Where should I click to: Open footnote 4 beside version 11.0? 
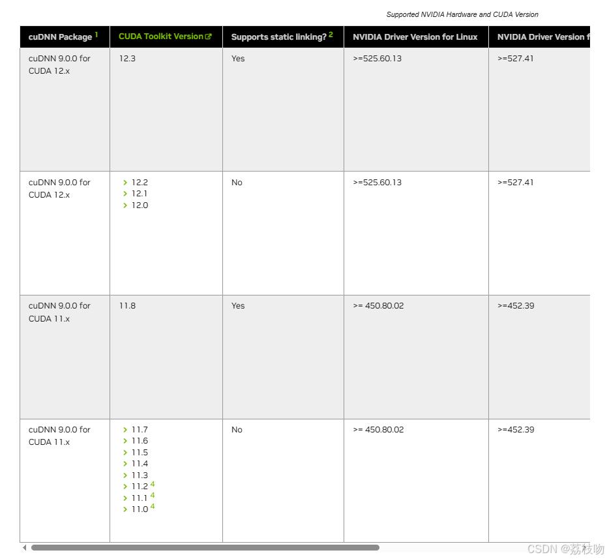(153, 507)
